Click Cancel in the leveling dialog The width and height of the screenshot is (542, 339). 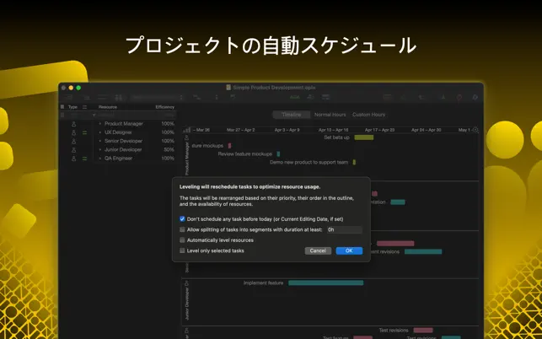click(318, 250)
